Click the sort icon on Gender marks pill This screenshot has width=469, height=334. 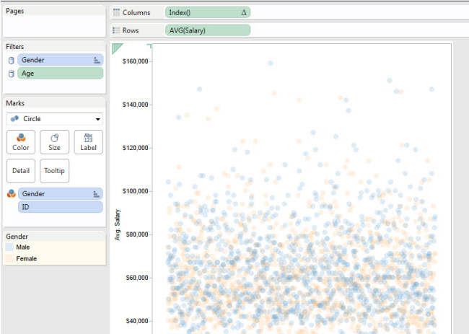click(97, 193)
